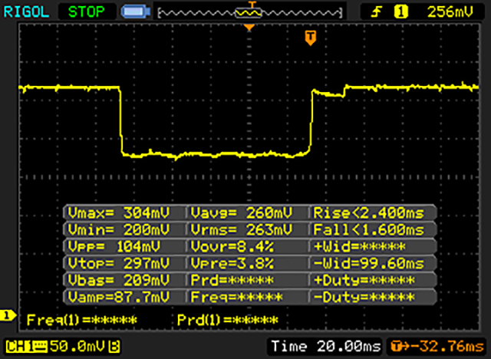This screenshot has width=491, height=359.
Task: Click the orange T trigger marker on grid
Action: pyautogui.click(x=310, y=38)
